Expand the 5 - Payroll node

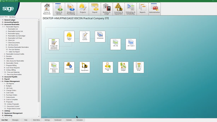pos(1,79)
